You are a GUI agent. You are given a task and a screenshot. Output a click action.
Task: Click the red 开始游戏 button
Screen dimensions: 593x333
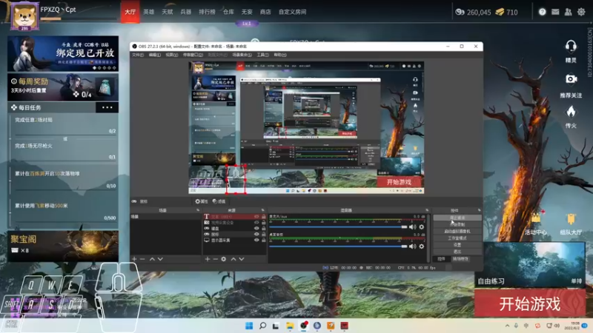click(529, 303)
